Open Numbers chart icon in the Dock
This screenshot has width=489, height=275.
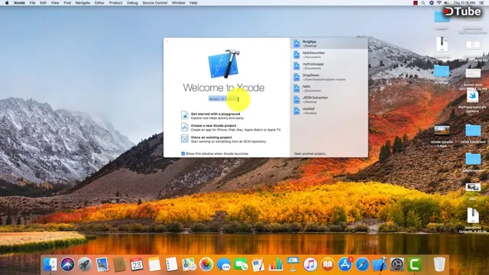click(276, 264)
